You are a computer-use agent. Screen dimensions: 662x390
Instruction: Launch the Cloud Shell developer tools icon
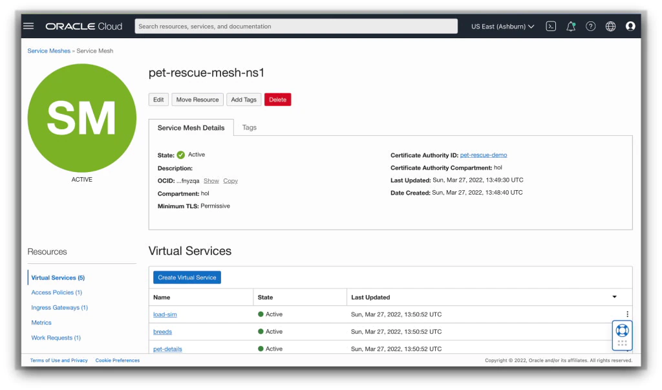(551, 27)
